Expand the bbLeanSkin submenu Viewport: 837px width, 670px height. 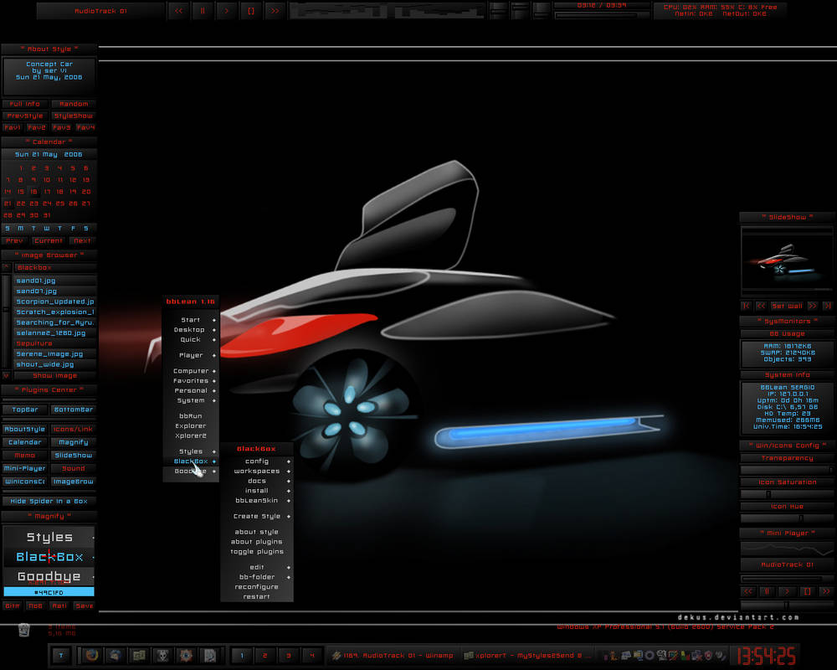[x=257, y=501]
